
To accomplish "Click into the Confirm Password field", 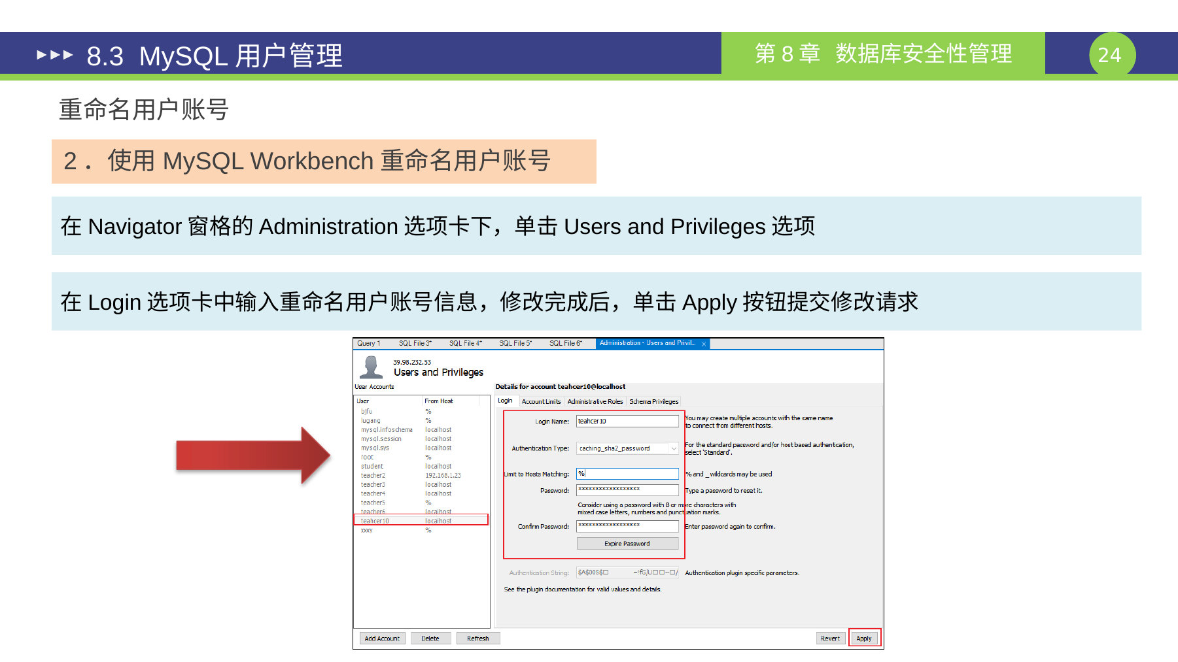I will 627,526.
